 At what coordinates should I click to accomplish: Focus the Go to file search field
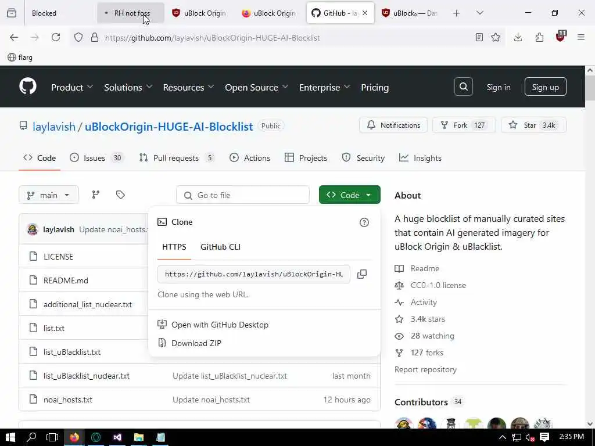pos(243,195)
